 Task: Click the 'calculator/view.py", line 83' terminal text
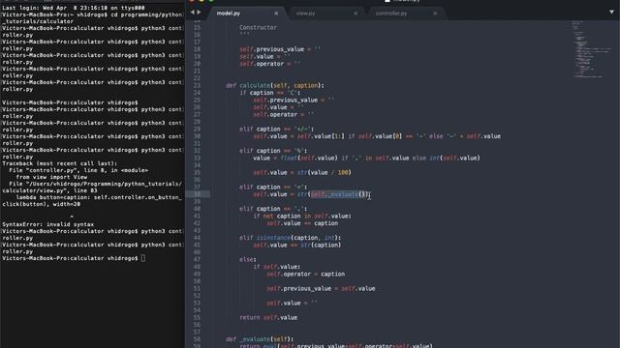49,190
